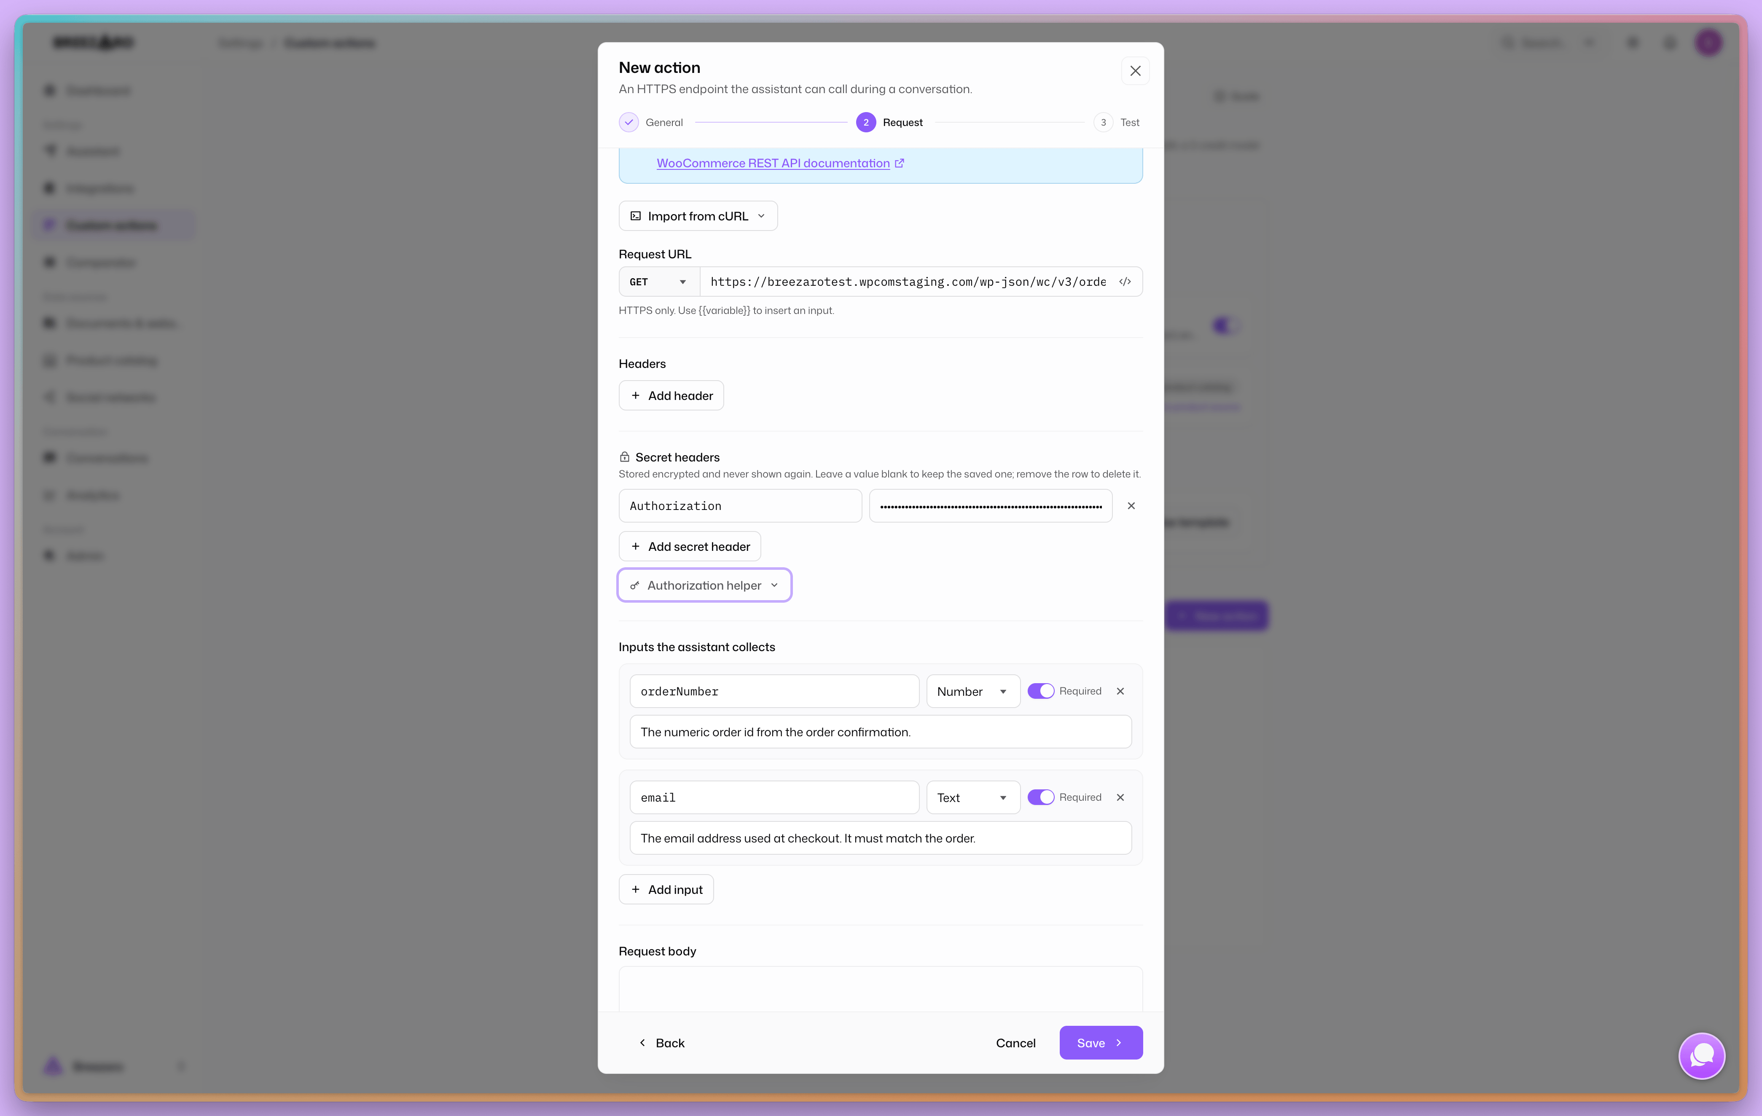The image size is (1762, 1116).
Task: Open the Text type dropdown for email
Action: click(972, 797)
